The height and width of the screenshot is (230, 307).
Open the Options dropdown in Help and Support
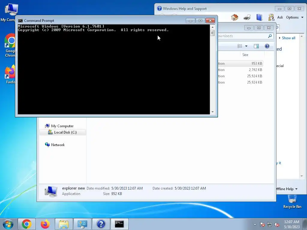(295, 17)
